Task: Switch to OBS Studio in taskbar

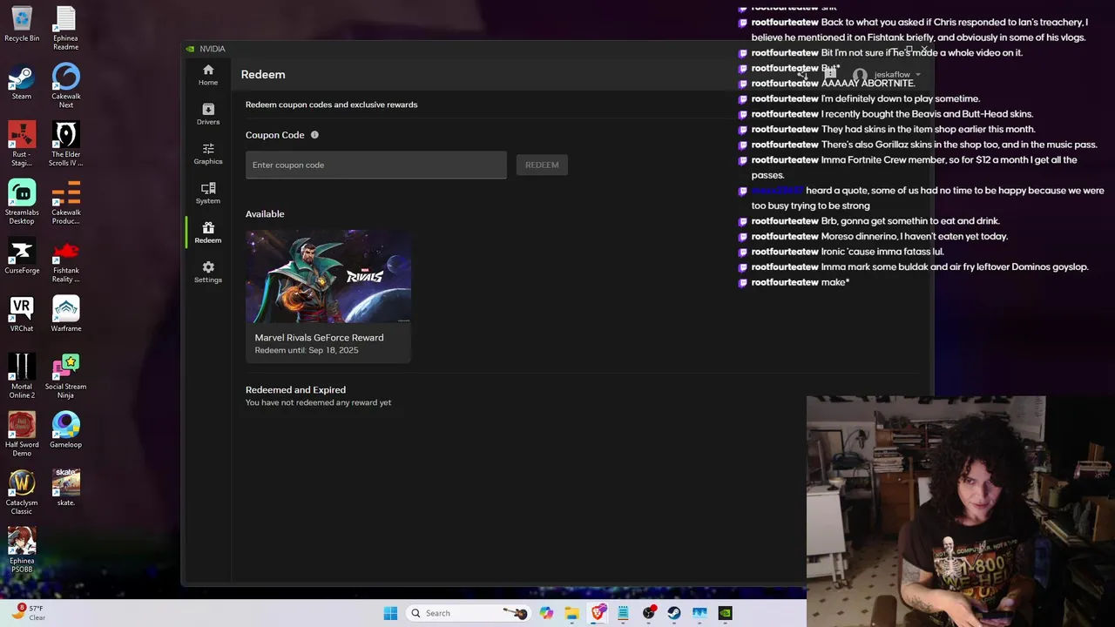Action: point(648,613)
